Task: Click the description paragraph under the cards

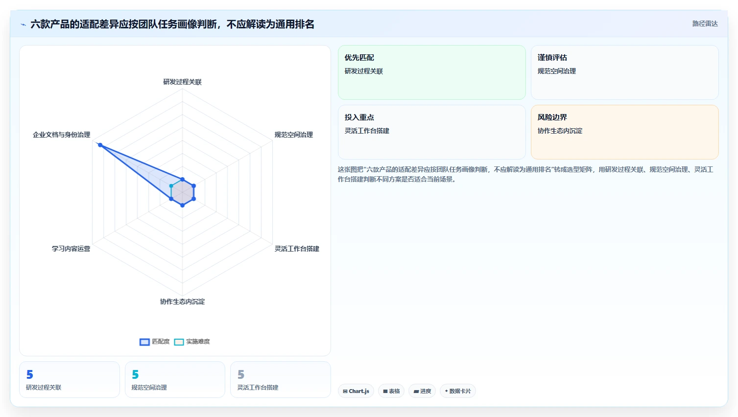Action: (525, 174)
